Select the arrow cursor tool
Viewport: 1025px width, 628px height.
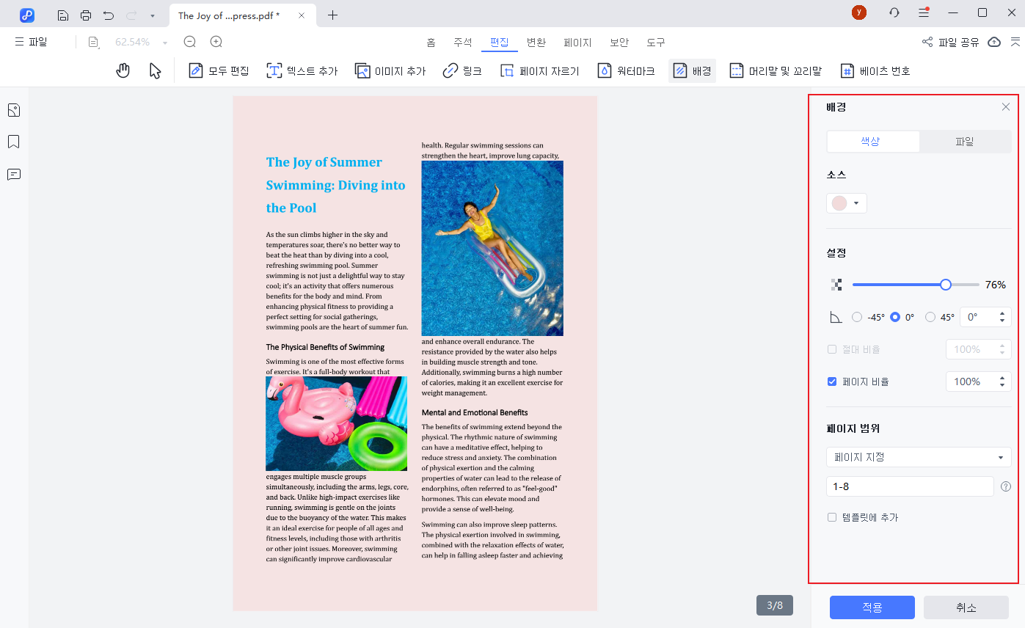(155, 70)
